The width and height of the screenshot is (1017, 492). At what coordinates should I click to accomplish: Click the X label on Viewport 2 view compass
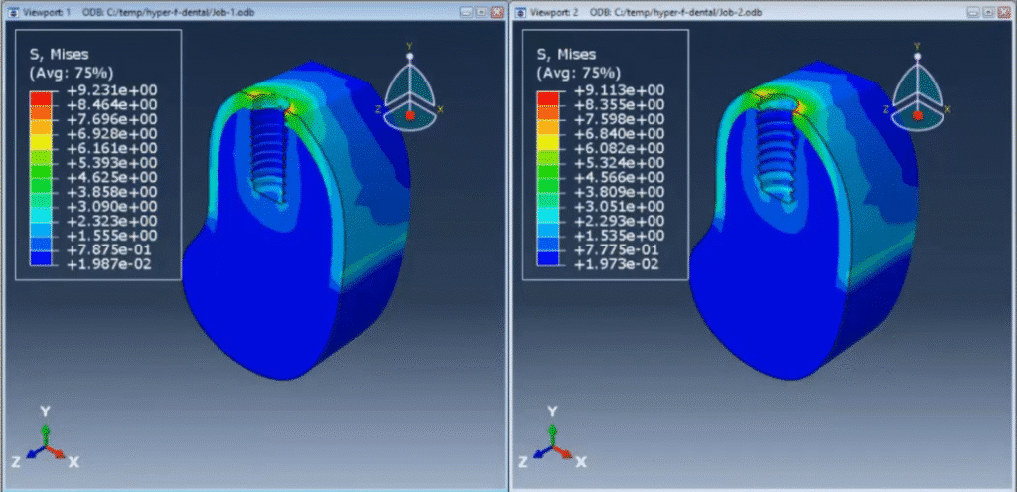[x=947, y=109]
